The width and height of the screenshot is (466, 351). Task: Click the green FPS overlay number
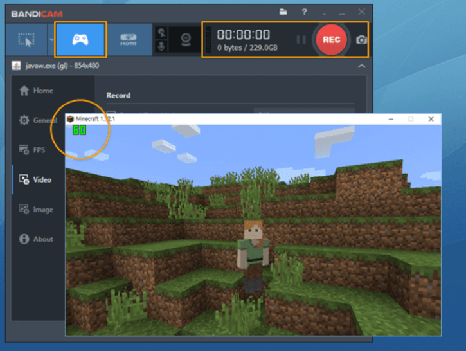tap(79, 130)
